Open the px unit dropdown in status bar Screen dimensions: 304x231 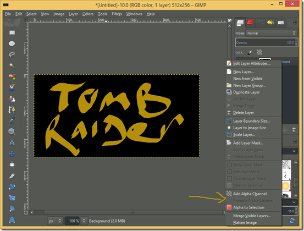[x=55, y=221]
